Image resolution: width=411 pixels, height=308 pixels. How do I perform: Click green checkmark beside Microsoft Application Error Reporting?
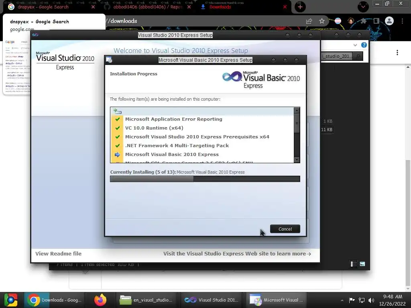tap(118, 119)
